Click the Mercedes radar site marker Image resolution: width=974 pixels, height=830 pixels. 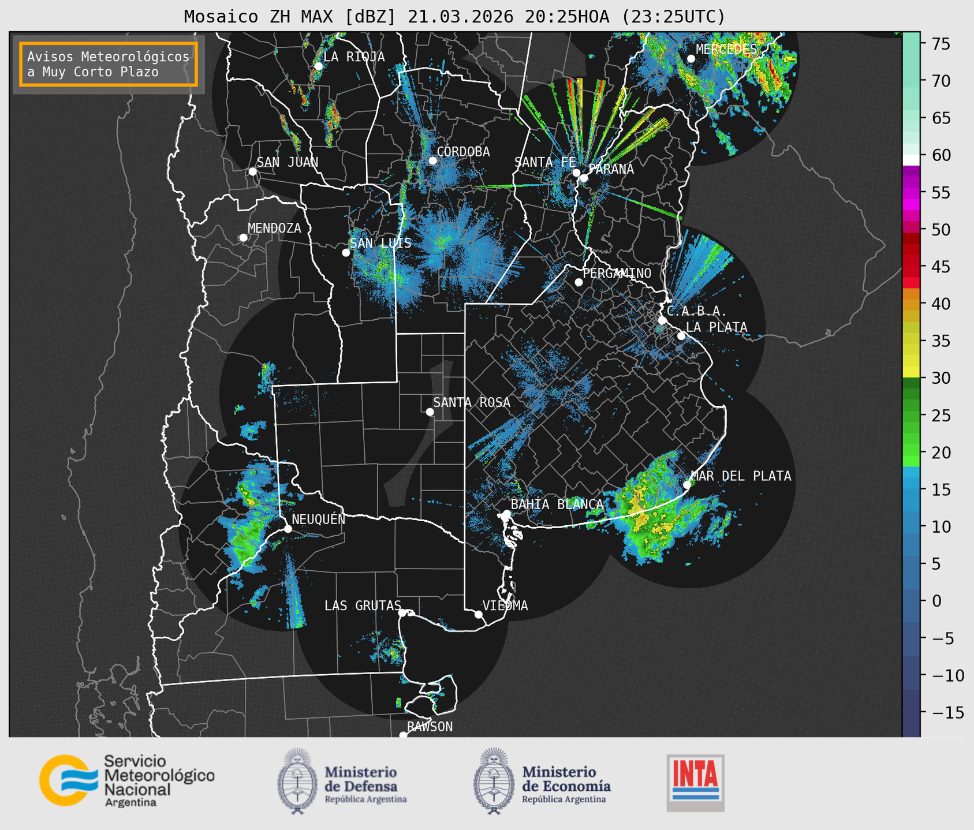691,59
